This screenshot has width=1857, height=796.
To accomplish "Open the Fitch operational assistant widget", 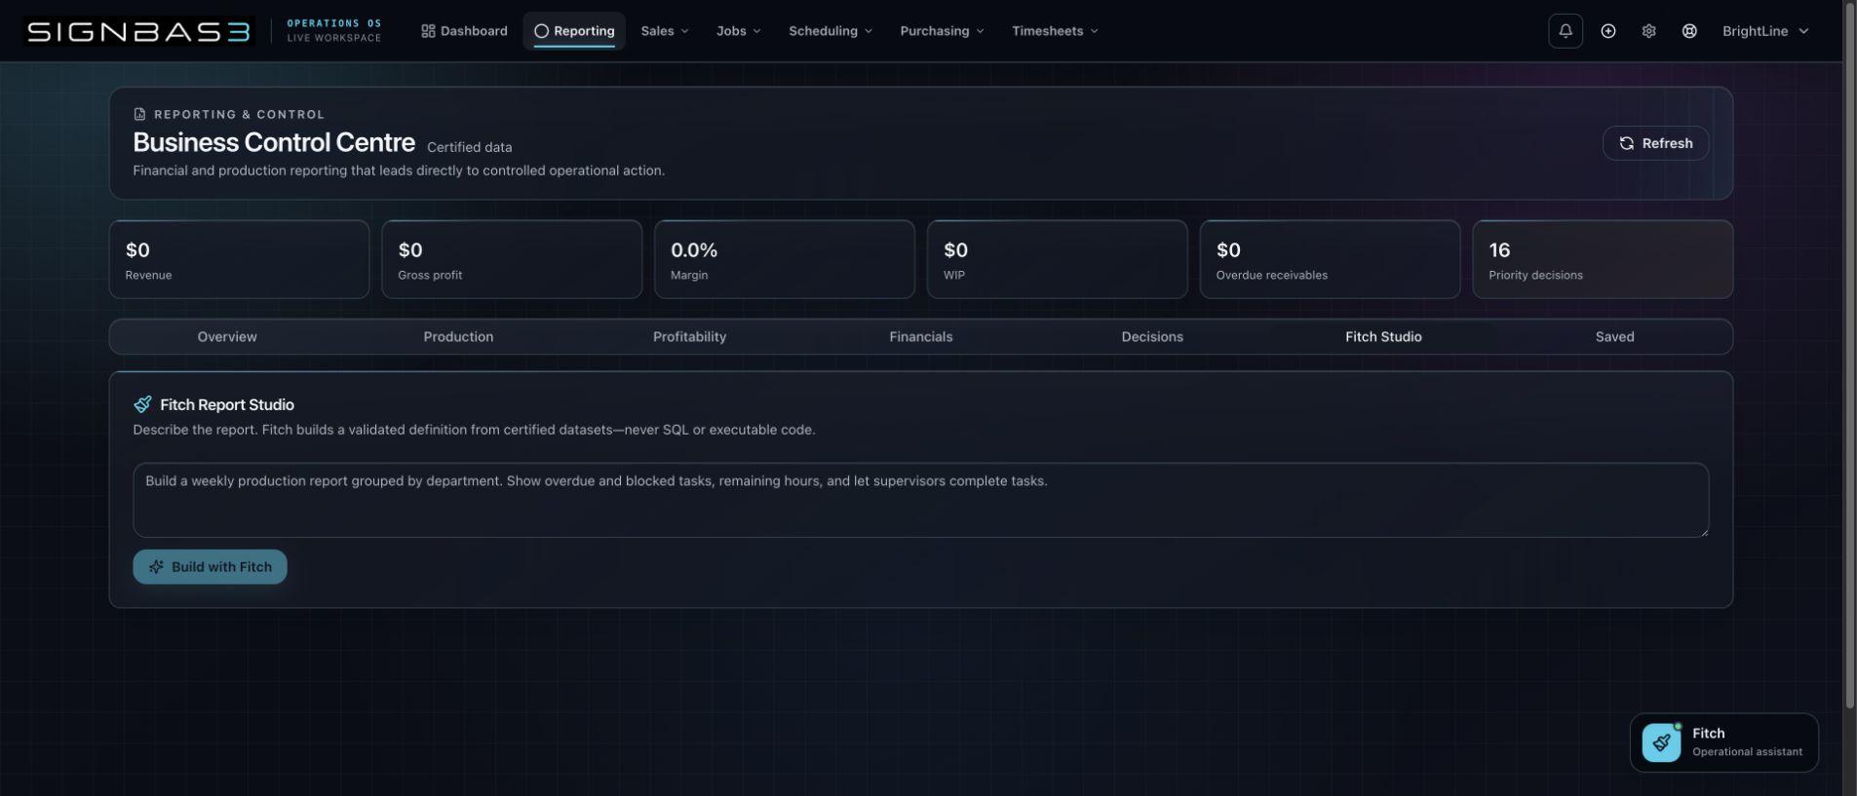I will [1723, 742].
